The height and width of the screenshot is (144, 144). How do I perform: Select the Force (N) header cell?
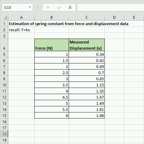[52, 45]
